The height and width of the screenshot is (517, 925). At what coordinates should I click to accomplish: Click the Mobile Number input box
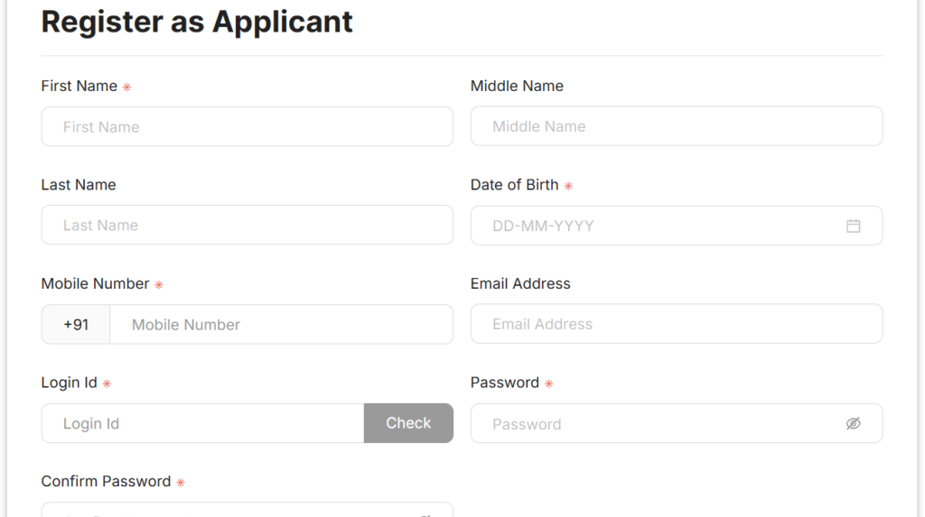click(282, 324)
